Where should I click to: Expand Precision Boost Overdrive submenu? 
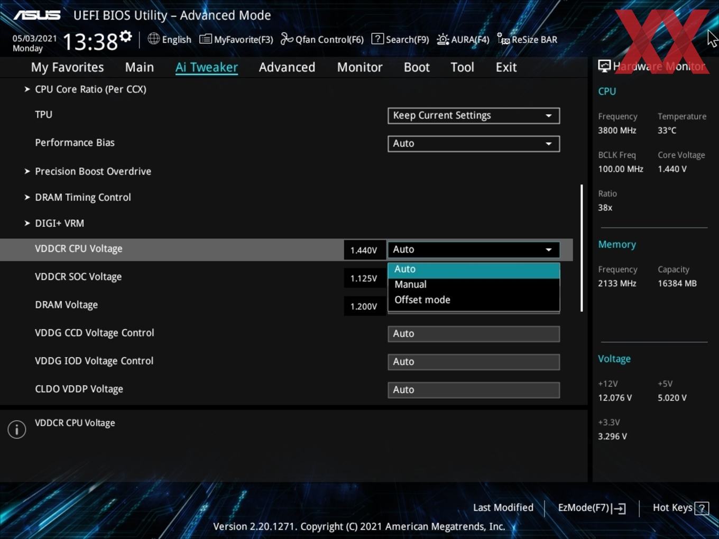tap(93, 171)
